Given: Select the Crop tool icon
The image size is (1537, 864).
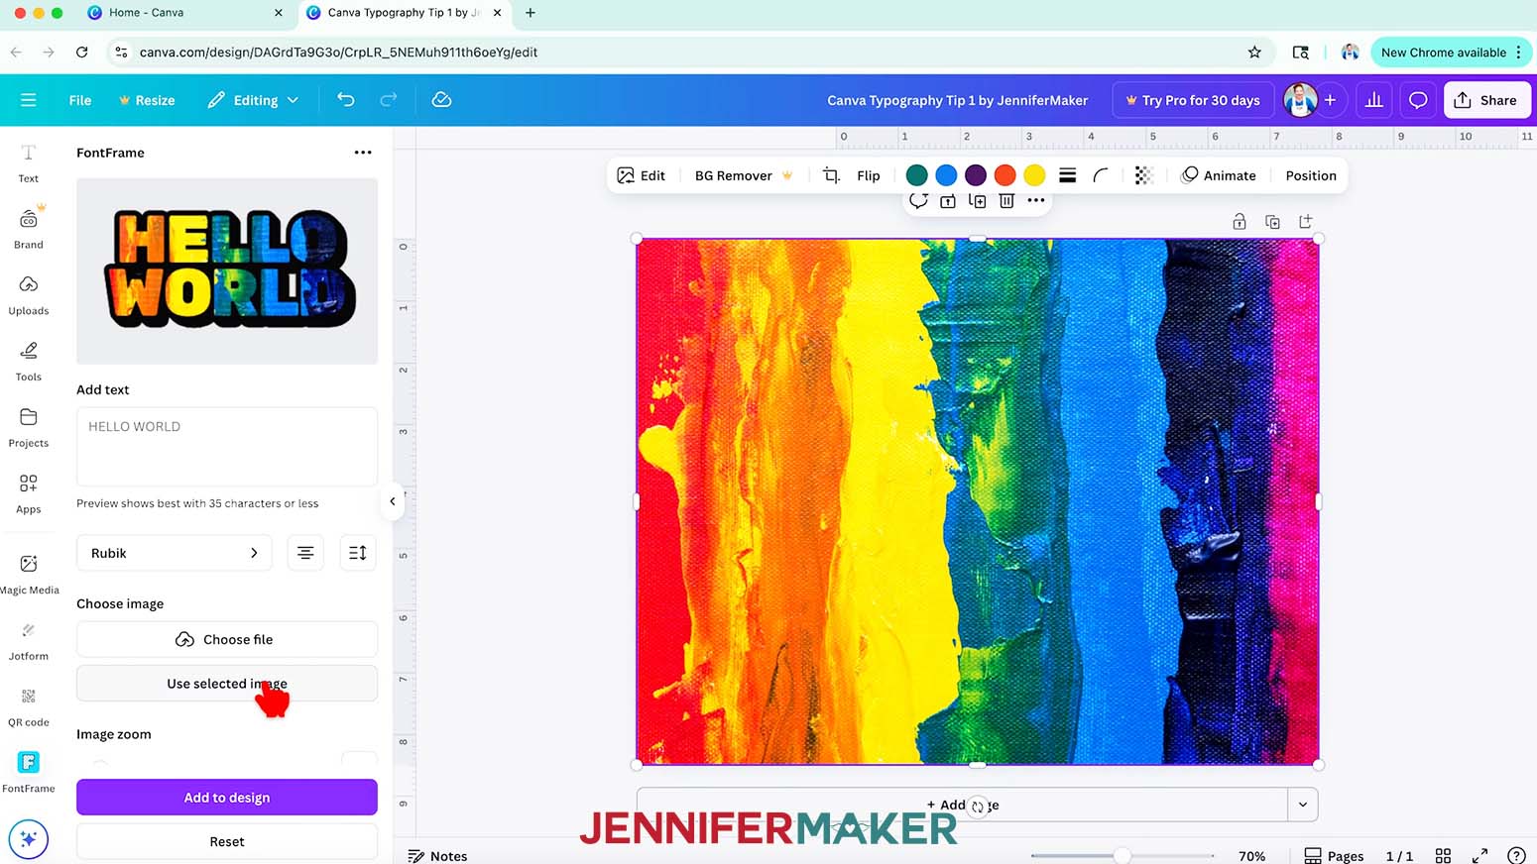Looking at the screenshot, I should (831, 175).
